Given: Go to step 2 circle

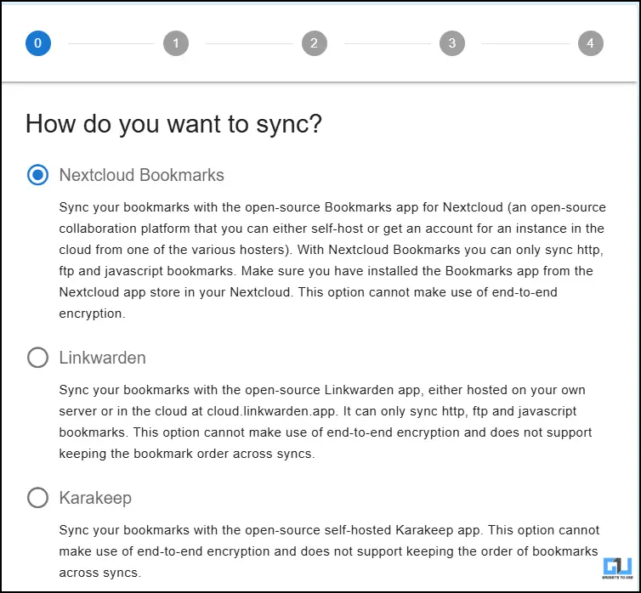Looking at the screenshot, I should click(314, 43).
